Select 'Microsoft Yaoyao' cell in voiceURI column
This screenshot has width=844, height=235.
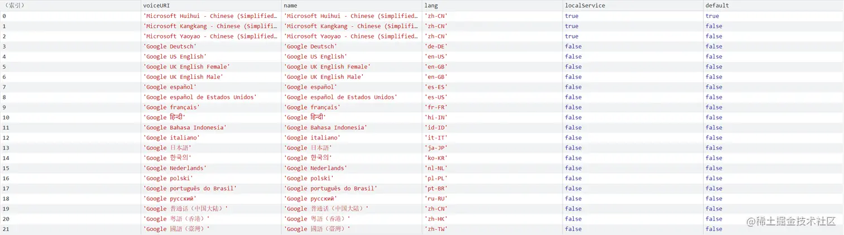coord(211,36)
